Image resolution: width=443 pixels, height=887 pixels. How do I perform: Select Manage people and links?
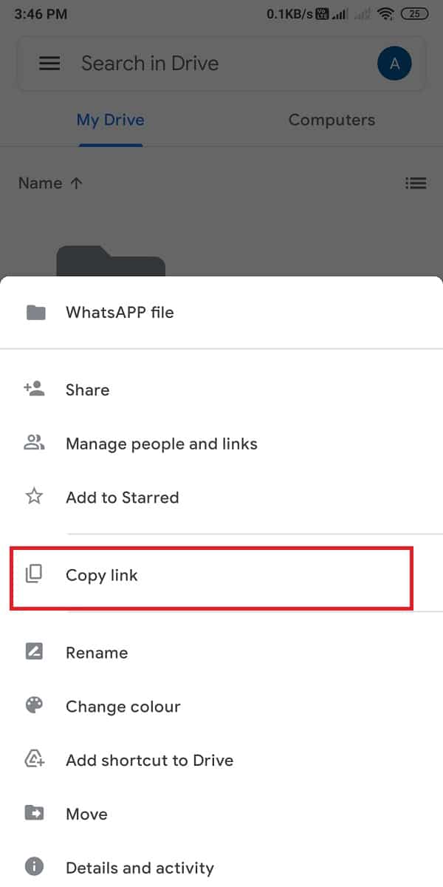161,443
